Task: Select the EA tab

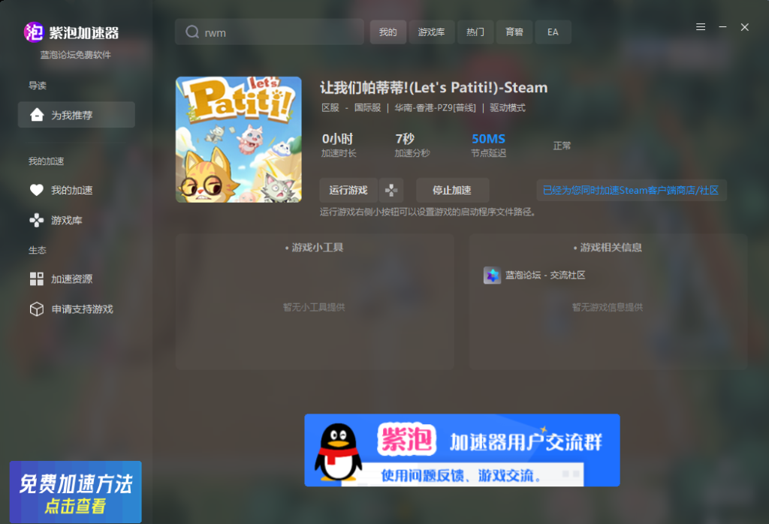Action: (x=553, y=32)
